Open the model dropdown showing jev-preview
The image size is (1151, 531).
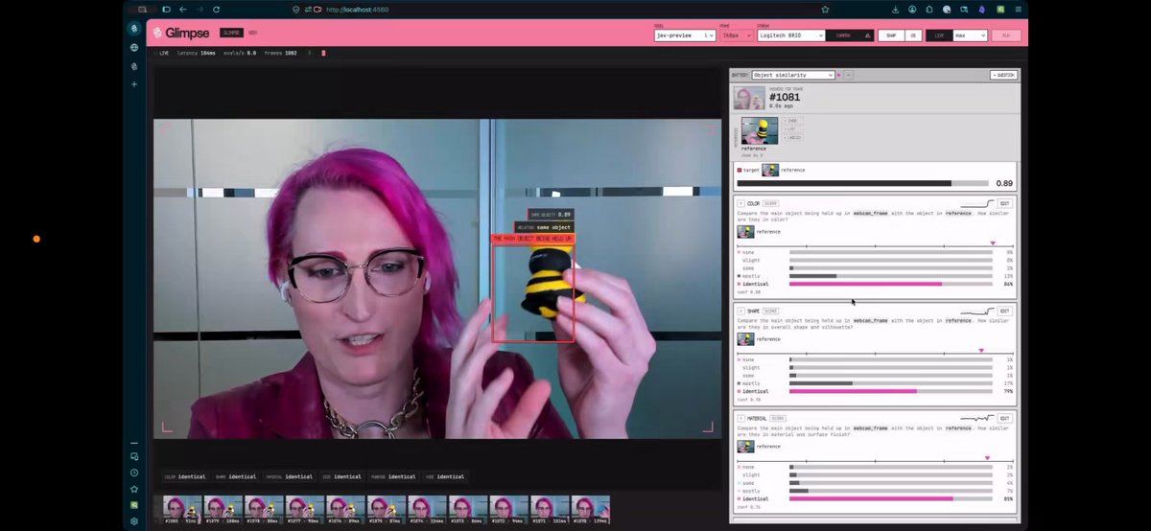tap(684, 35)
